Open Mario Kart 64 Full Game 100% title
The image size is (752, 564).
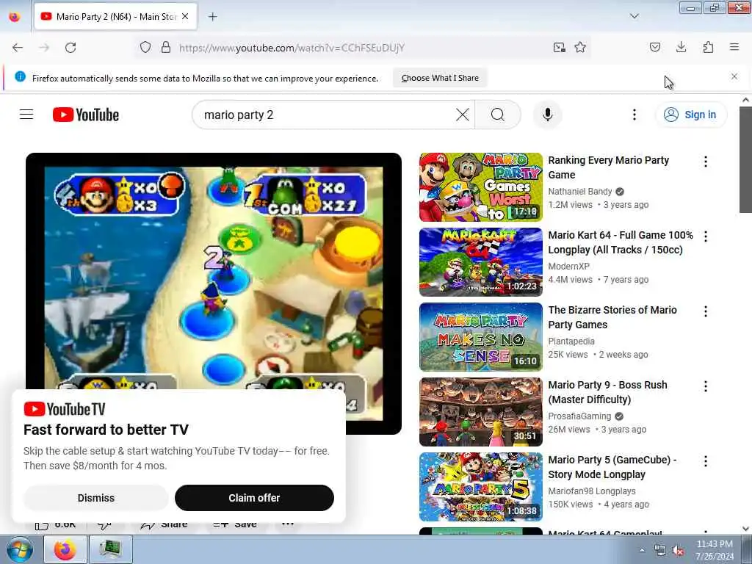tap(620, 242)
